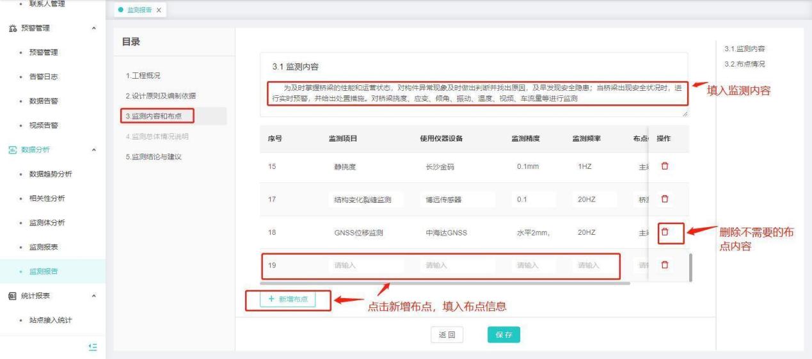Screen dimensions: 812x359
Task: Click the table's vertical scrollbar
Action: (x=690, y=267)
